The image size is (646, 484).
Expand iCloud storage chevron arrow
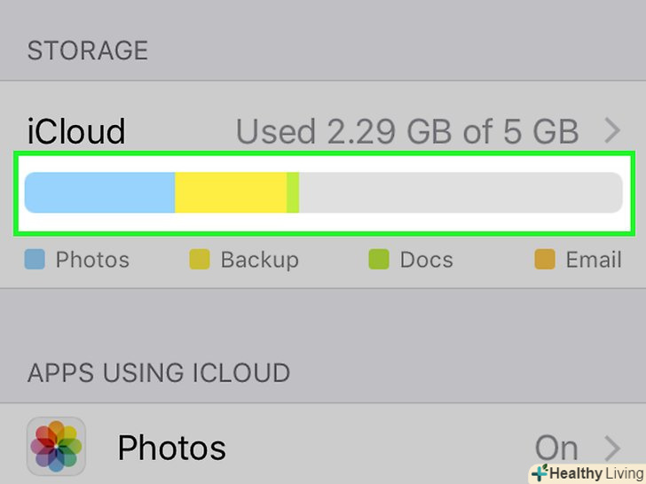tap(612, 132)
